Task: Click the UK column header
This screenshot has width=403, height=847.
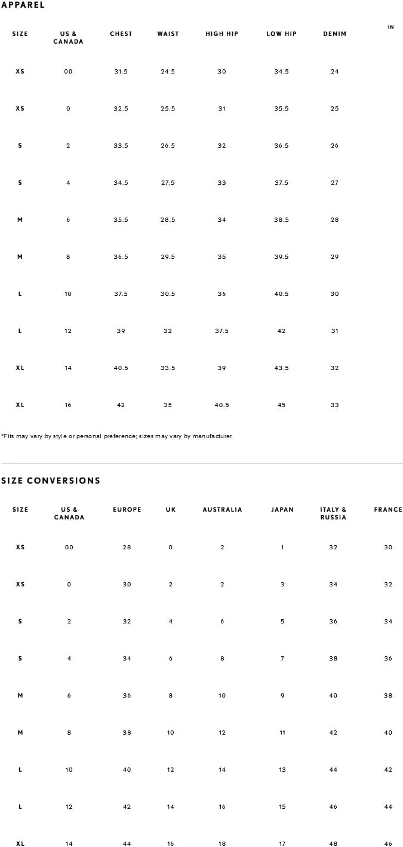Action: [171, 510]
